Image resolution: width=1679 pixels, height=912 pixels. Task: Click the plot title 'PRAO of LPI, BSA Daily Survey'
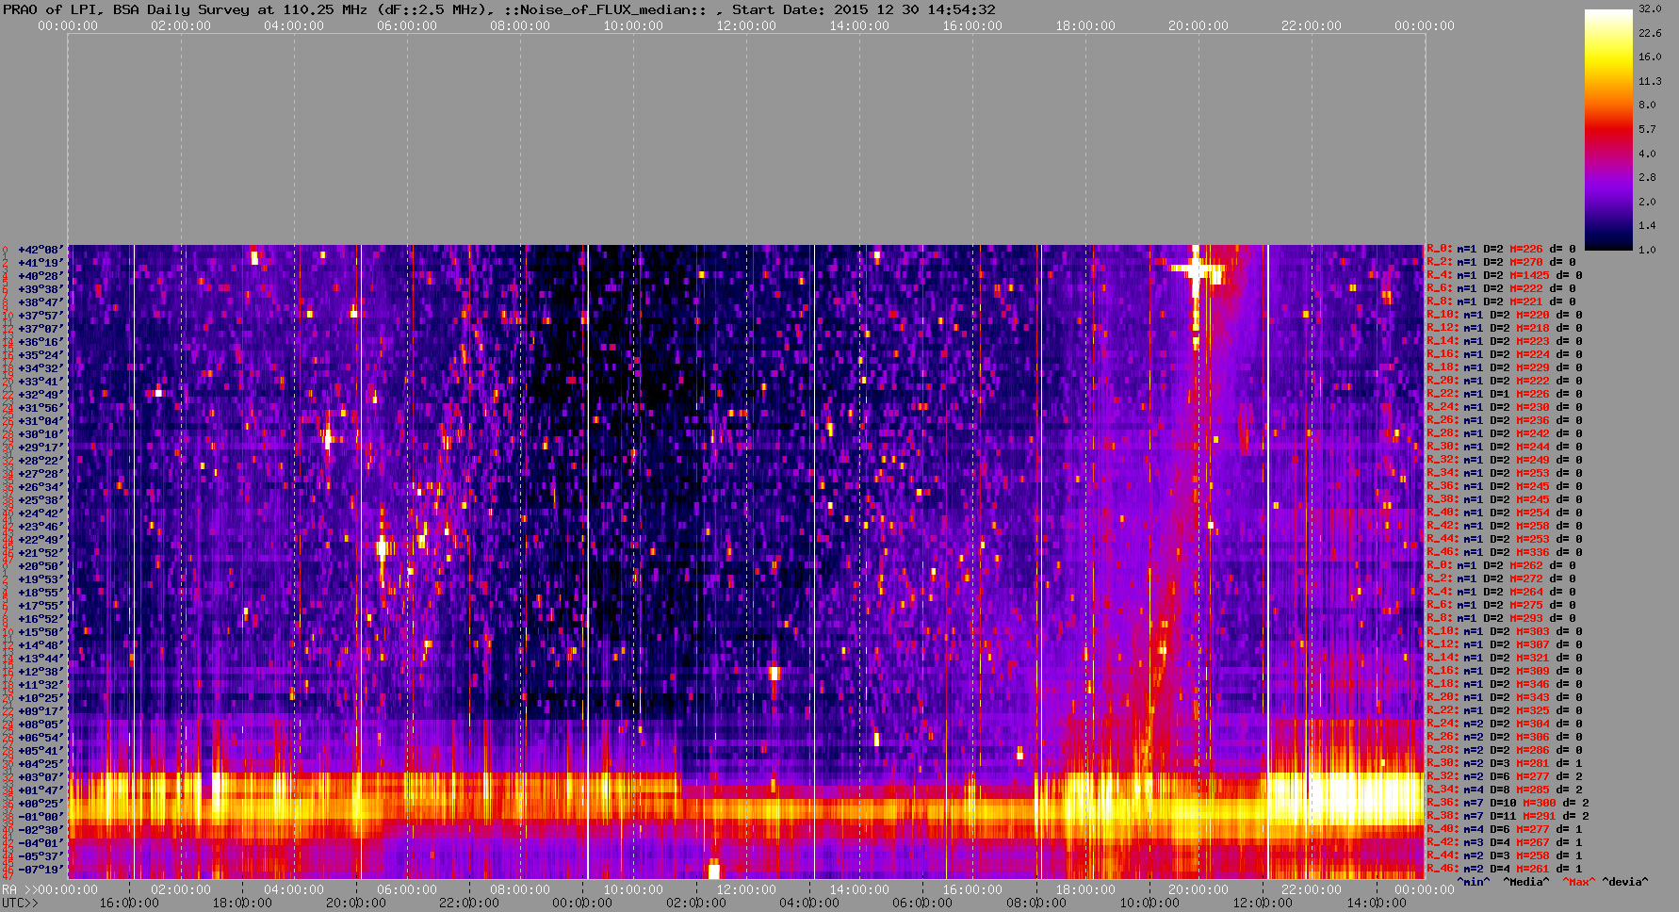click(126, 9)
